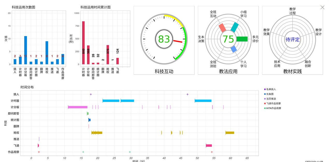
Task: Click the 83 score in 科技互动 gauge
Action: coord(164,39)
